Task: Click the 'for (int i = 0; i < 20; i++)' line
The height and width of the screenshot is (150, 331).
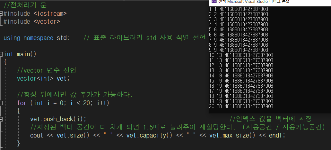Action: point(63,103)
